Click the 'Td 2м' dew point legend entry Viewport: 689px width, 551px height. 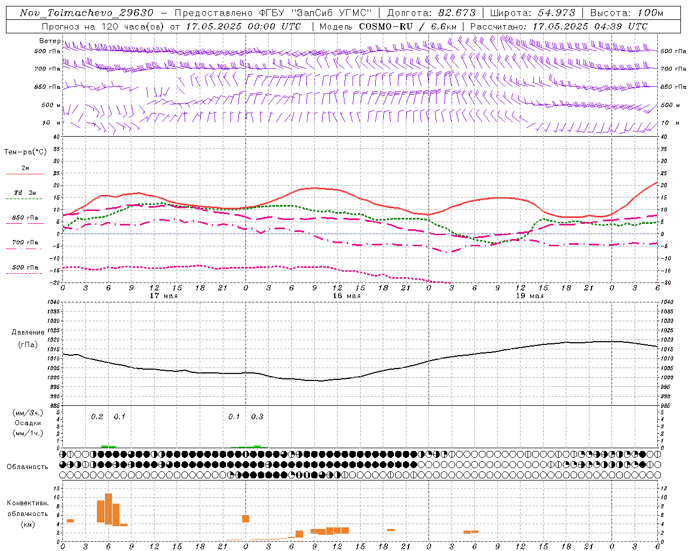pos(25,193)
